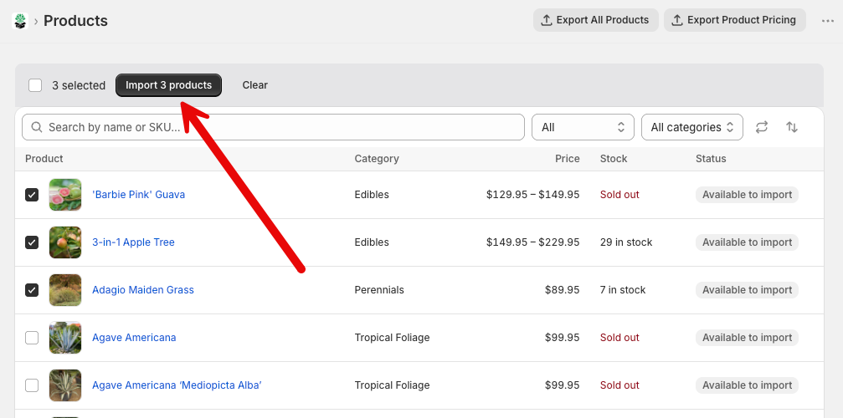This screenshot has height=418, width=843.
Task: Click the 29 in stock cell
Action: point(626,242)
